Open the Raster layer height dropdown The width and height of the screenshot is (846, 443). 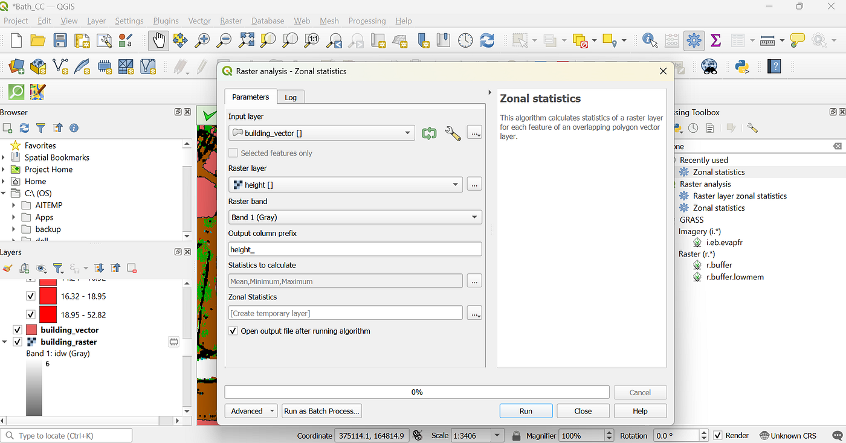pyautogui.click(x=346, y=185)
